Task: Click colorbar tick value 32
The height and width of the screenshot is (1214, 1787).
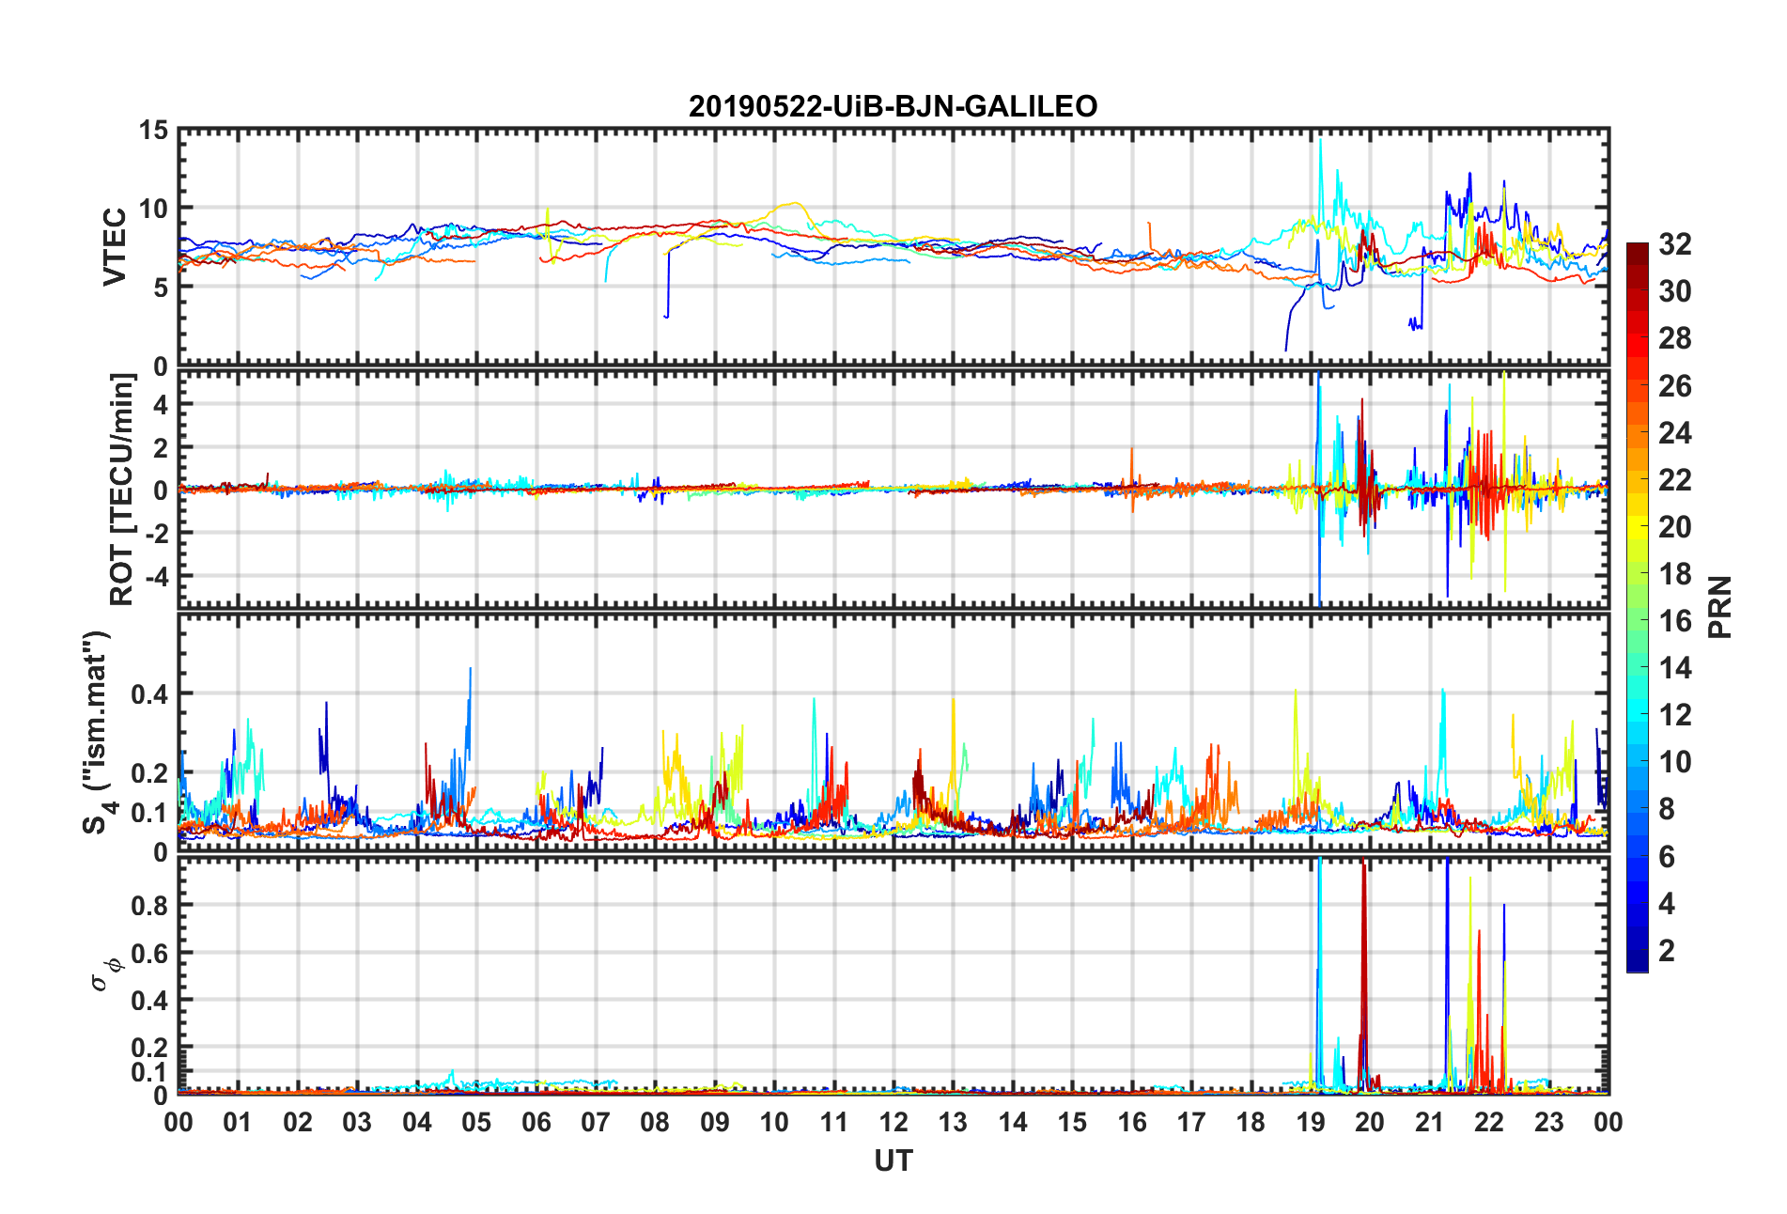Action: coord(1675,244)
